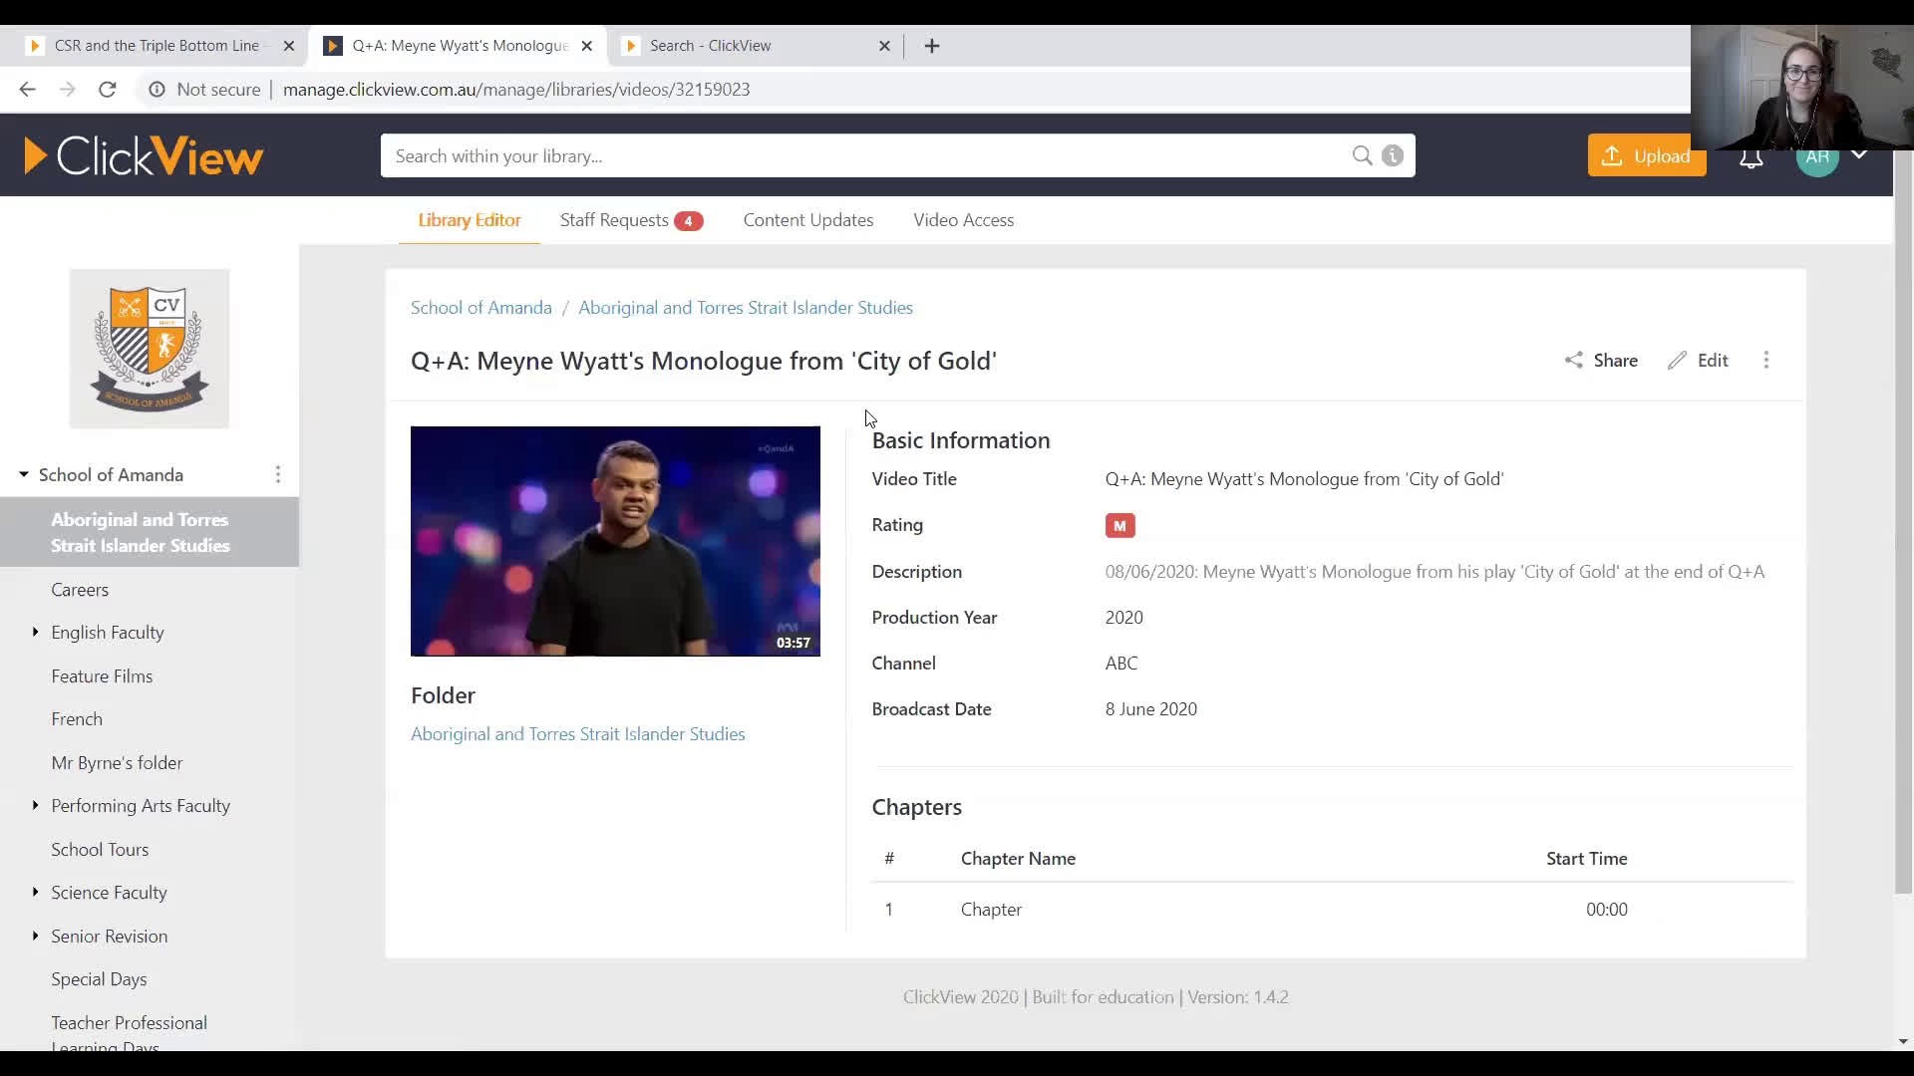1914x1076 pixels.
Task: Click the Upload button
Action: tap(1645, 156)
